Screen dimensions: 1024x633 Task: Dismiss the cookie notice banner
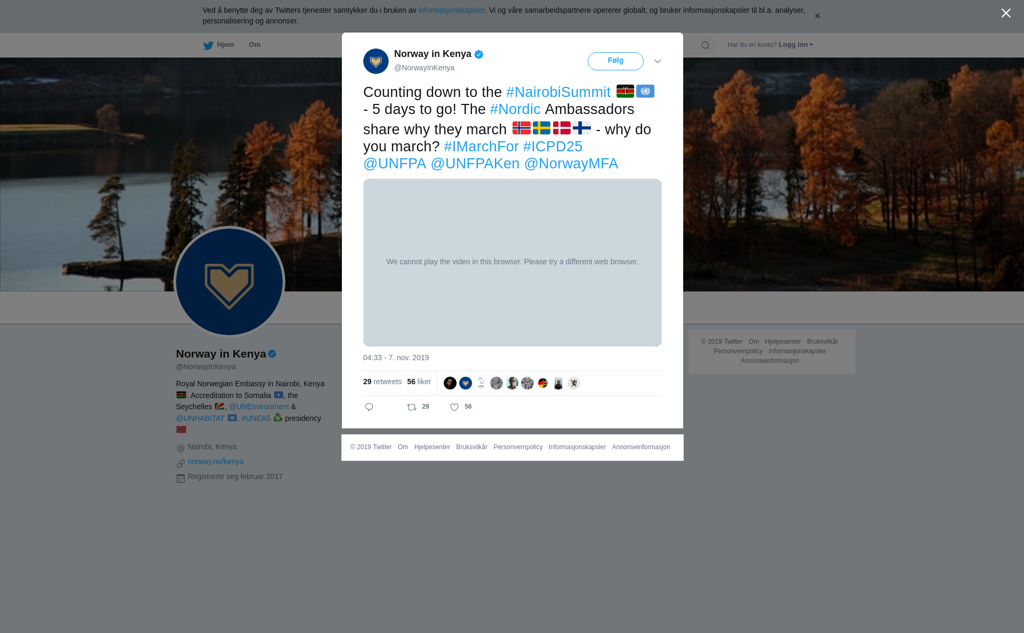pyautogui.click(x=817, y=16)
